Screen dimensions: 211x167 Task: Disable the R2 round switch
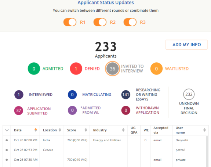coord(100,22)
